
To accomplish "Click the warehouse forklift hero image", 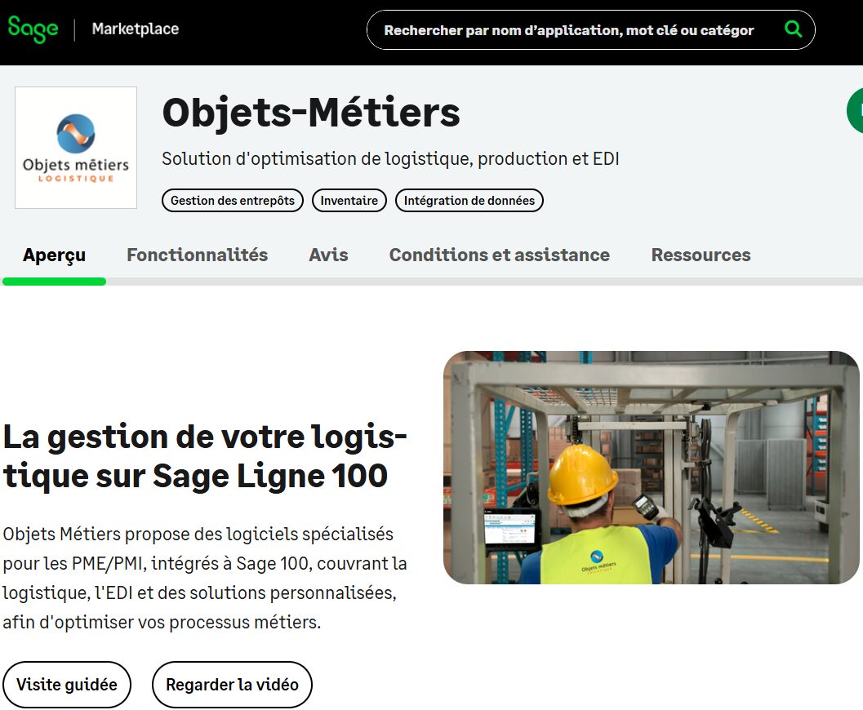I will coord(651,468).
